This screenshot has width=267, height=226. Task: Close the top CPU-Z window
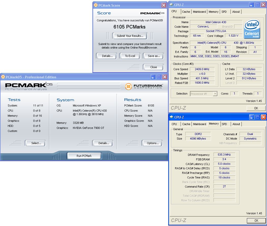pos(263,5)
